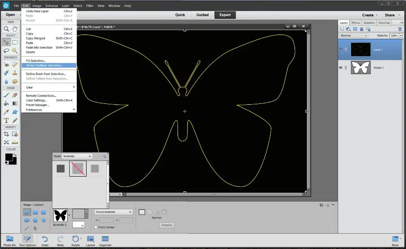The width and height of the screenshot is (406, 249).
Task: Pick the Eraser tool
Action: point(15,95)
